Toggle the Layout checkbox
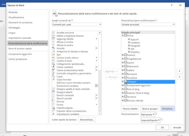 [125, 62]
